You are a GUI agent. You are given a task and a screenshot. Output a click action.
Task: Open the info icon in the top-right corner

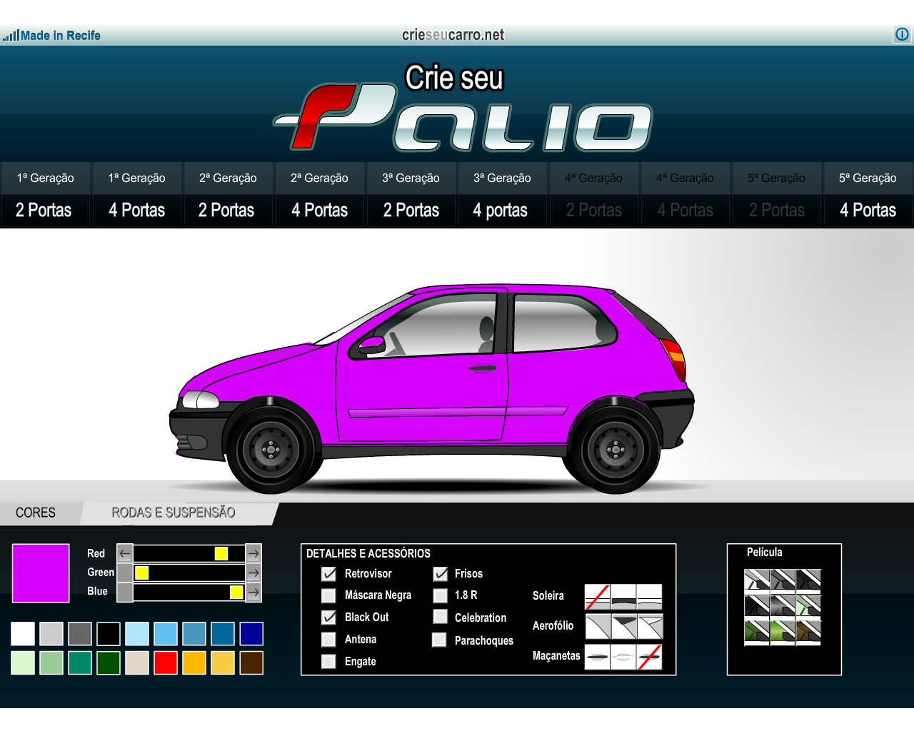tap(903, 34)
